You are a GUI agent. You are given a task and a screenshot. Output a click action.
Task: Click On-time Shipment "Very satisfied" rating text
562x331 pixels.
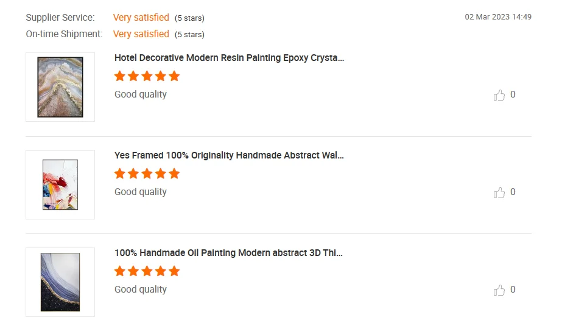point(141,34)
